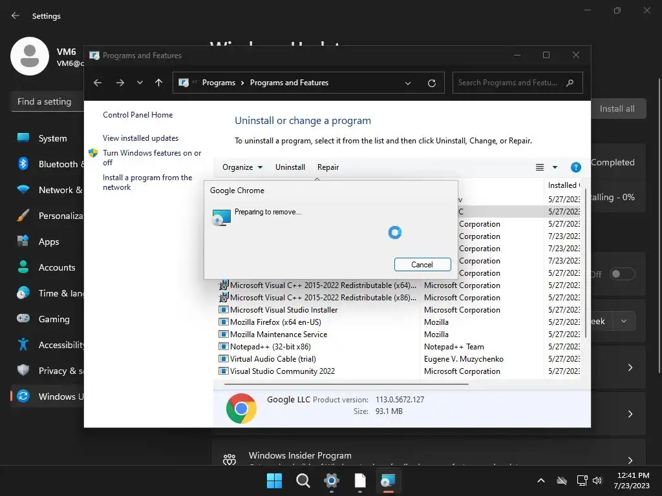
Task: Open Turn Windows features on or off
Action: click(152, 158)
